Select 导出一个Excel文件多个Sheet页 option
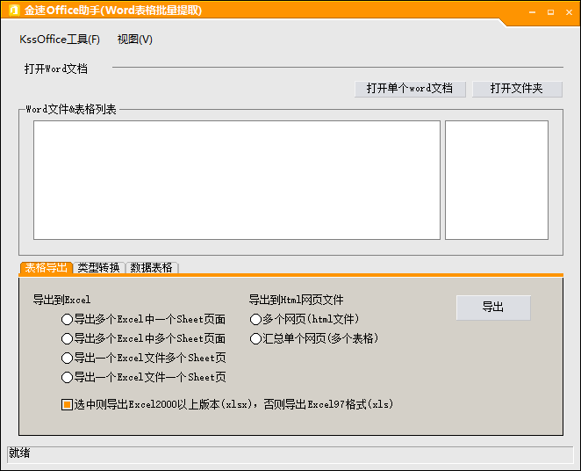 click(143, 358)
